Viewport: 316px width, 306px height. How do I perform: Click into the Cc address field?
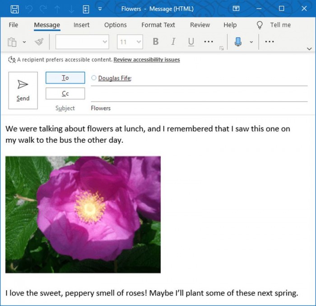199,94
